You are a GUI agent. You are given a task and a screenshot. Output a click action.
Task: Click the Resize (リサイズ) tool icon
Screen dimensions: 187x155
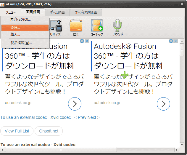coord(56,25)
